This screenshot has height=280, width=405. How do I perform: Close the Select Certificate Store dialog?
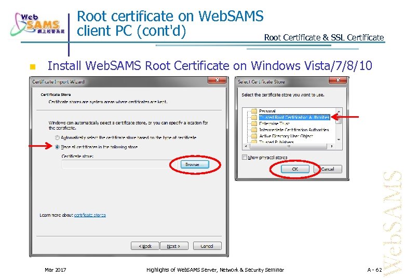pos(338,80)
